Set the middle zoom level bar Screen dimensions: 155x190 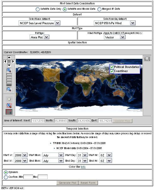coord(9,80)
